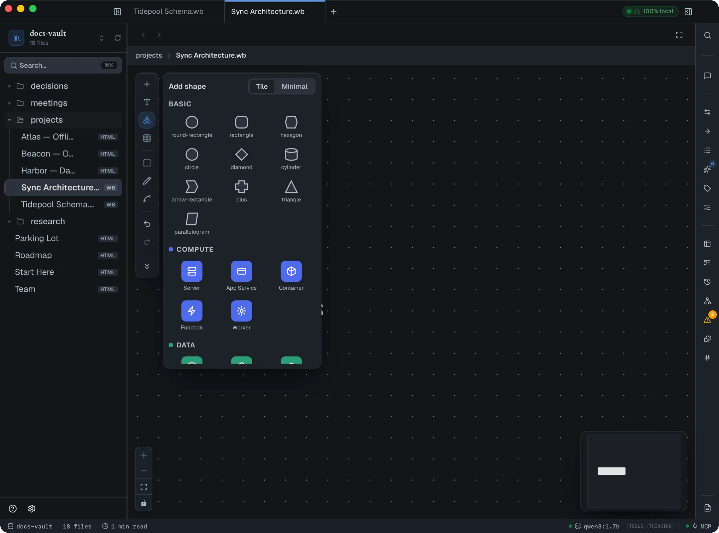Select the text tool in canvas toolbar
The width and height of the screenshot is (719, 533).
(x=147, y=102)
